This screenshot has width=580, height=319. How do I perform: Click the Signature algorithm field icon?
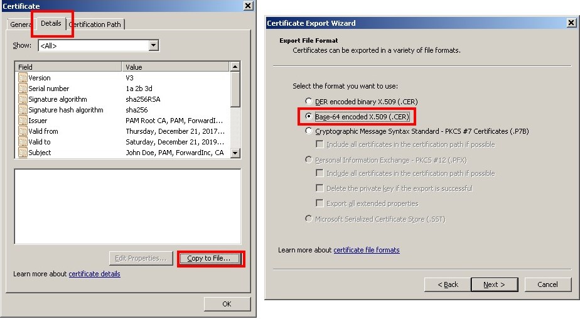pos(23,99)
